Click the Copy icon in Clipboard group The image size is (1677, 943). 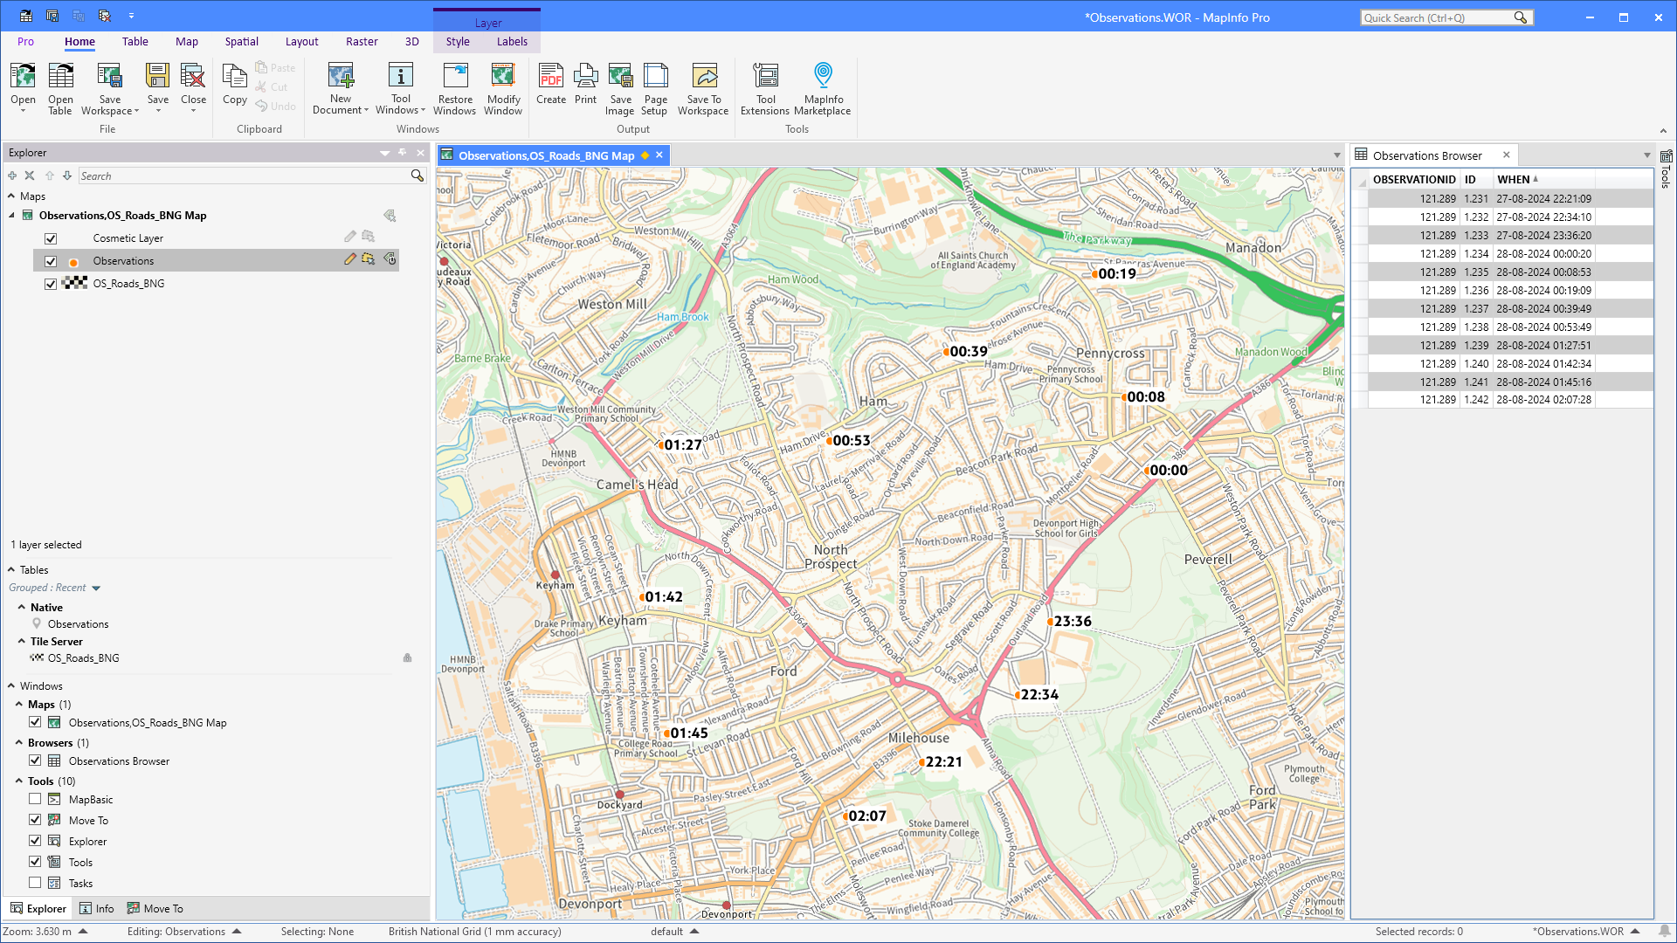(235, 84)
